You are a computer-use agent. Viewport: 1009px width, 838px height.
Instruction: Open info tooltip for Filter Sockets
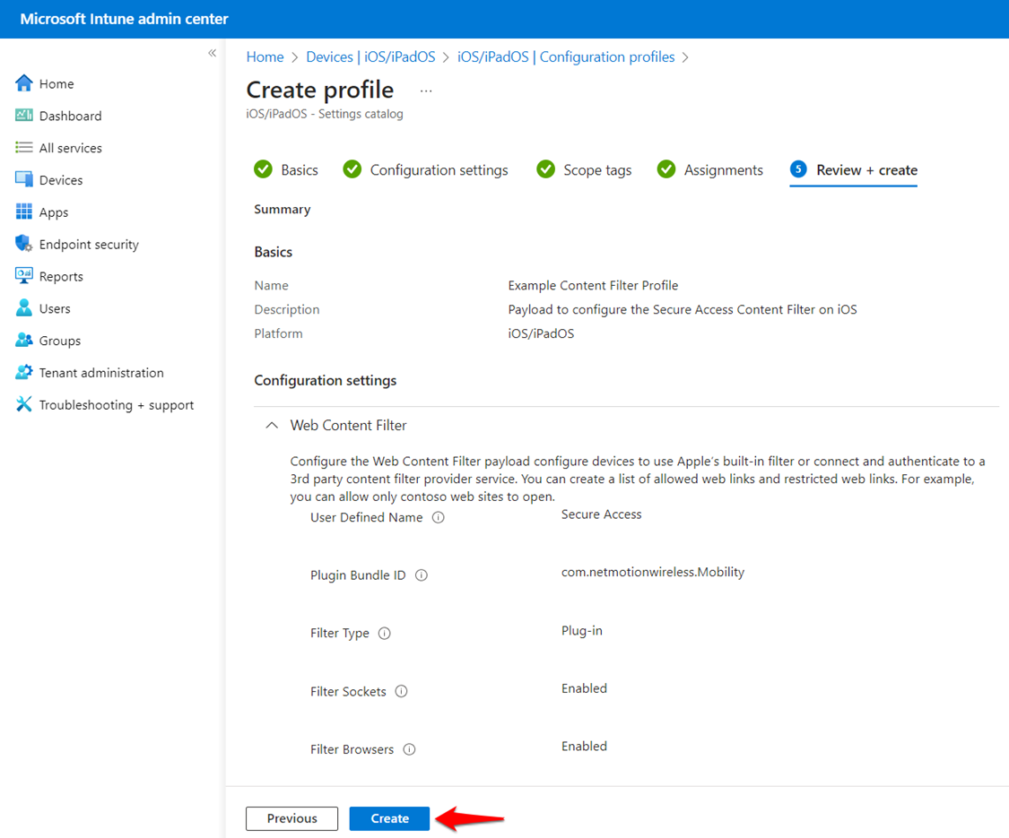[401, 691]
